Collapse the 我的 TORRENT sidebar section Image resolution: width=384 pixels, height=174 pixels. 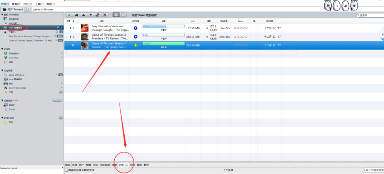click(x=2, y=15)
